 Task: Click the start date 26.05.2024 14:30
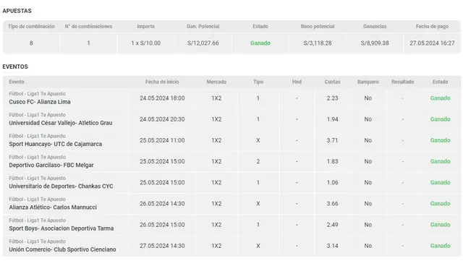(162, 204)
